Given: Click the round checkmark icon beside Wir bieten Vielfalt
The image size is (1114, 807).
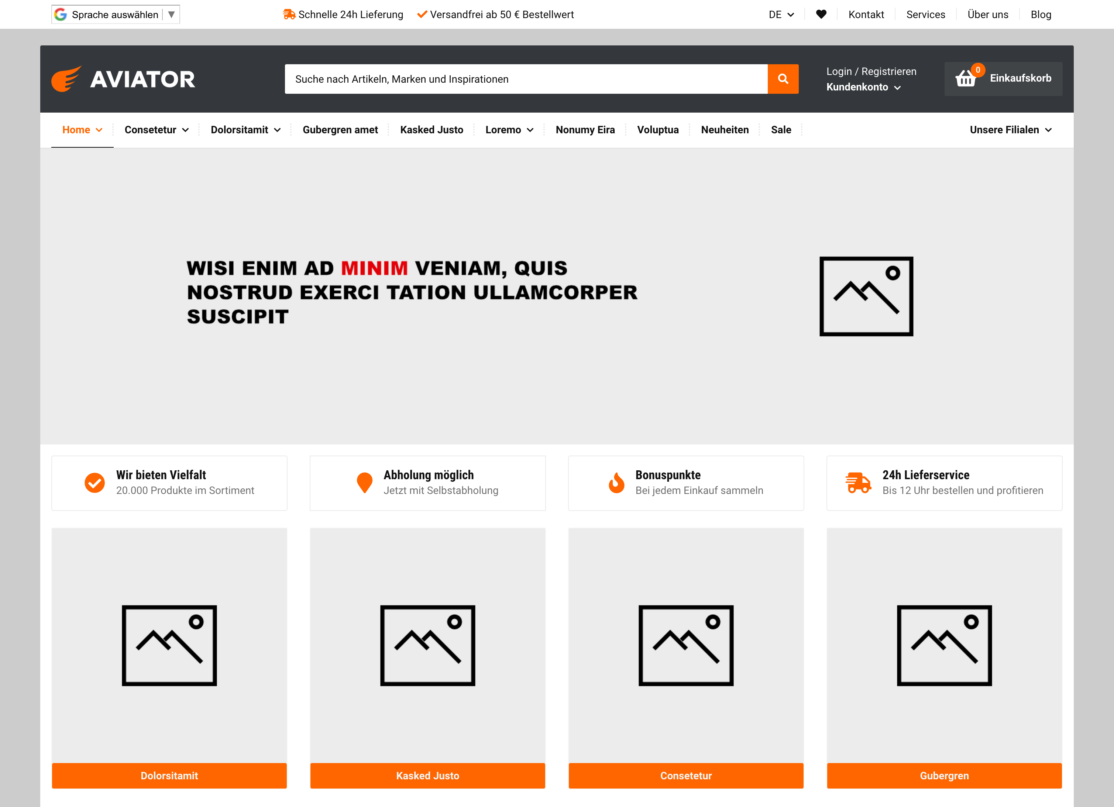Looking at the screenshot, I should 94,483.
